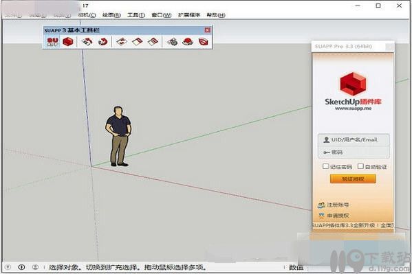Click the www.suapp.me website link

353,108
